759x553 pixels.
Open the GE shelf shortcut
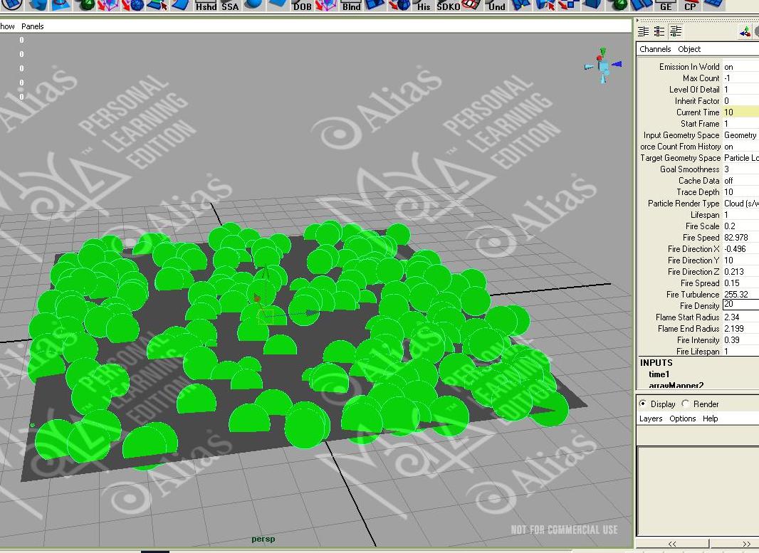pyautogui.click(x=666, y=5)
